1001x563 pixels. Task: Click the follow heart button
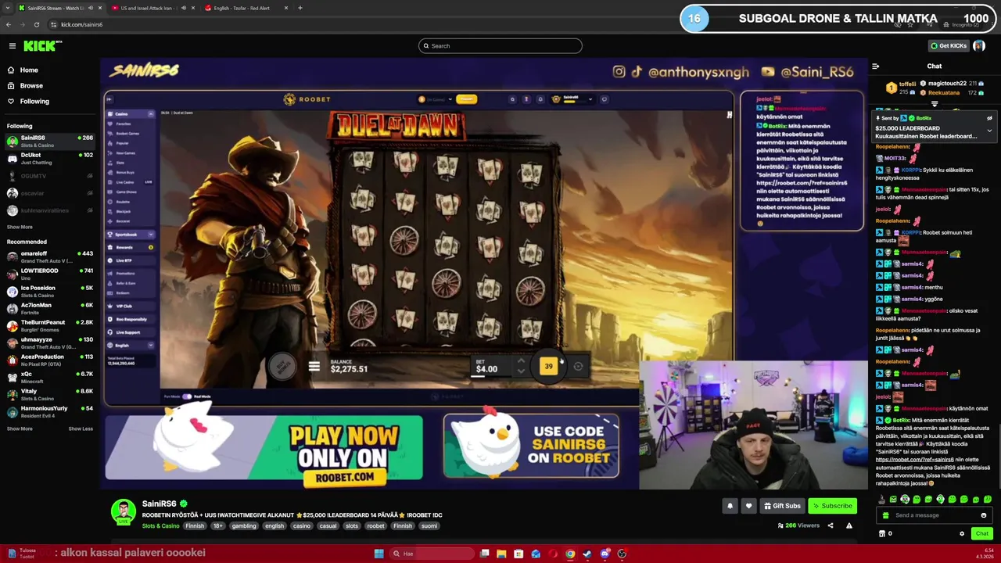click(x=748, y=506)
